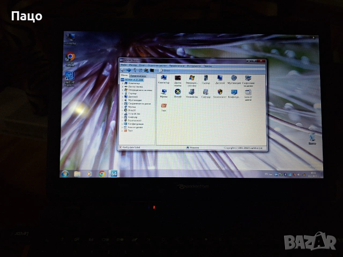Expand the Операционна система tree node arrow
The width and height of the screenshot is (343, 257).
[123, 90]
